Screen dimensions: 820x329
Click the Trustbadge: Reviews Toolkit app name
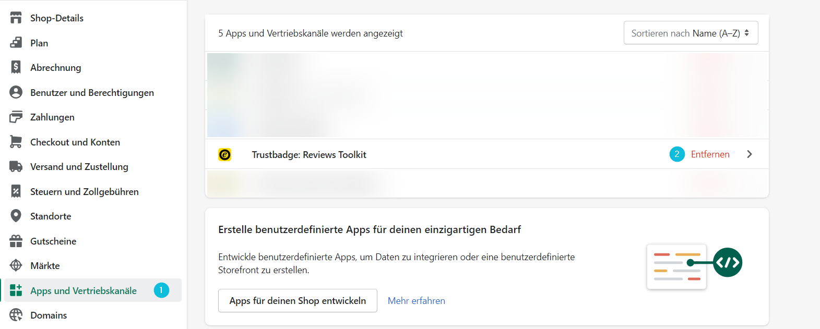(309, 155)
